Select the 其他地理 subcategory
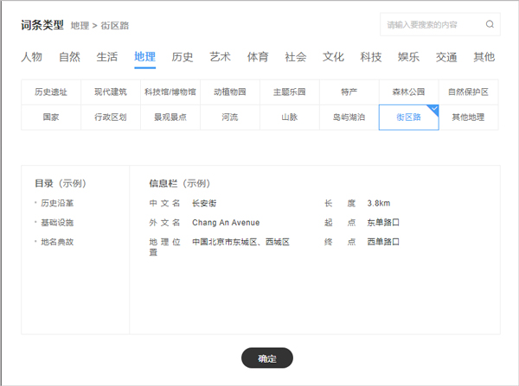 point(468,117)
